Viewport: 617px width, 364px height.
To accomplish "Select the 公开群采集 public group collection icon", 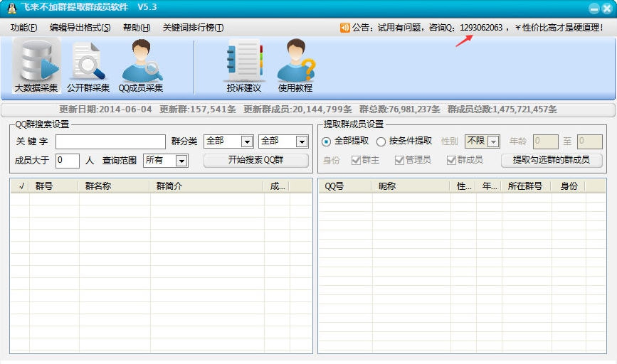I will pos(88,66).
